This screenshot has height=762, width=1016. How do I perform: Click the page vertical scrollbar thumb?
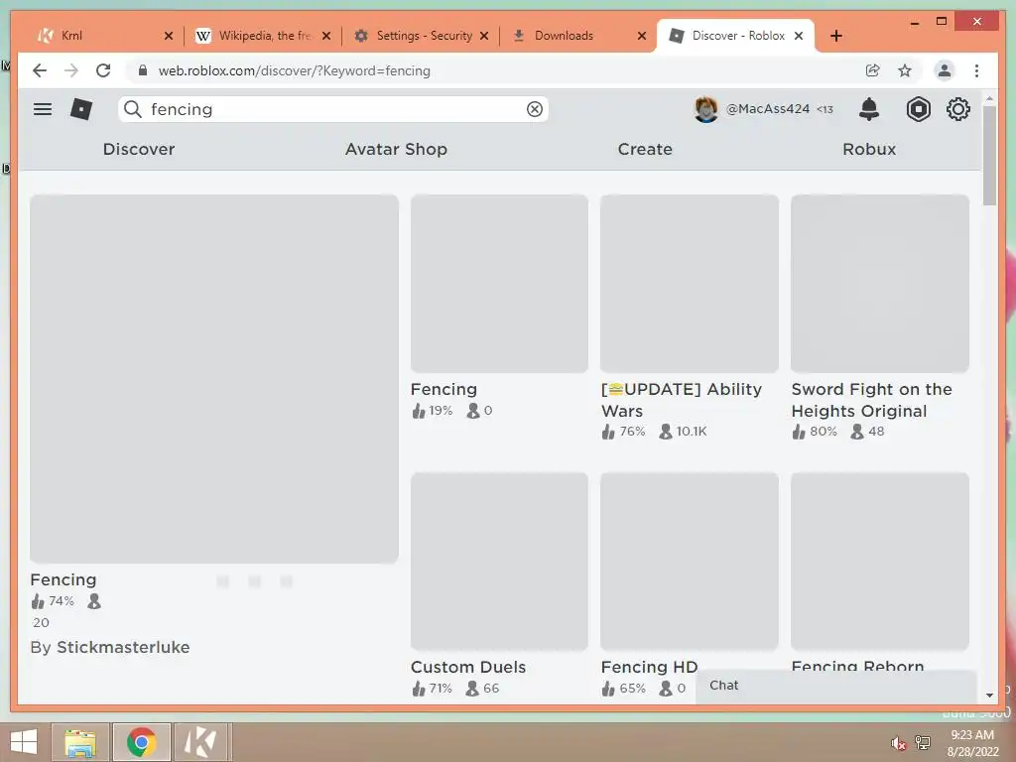pyautogui.click(x=989, y=156)
